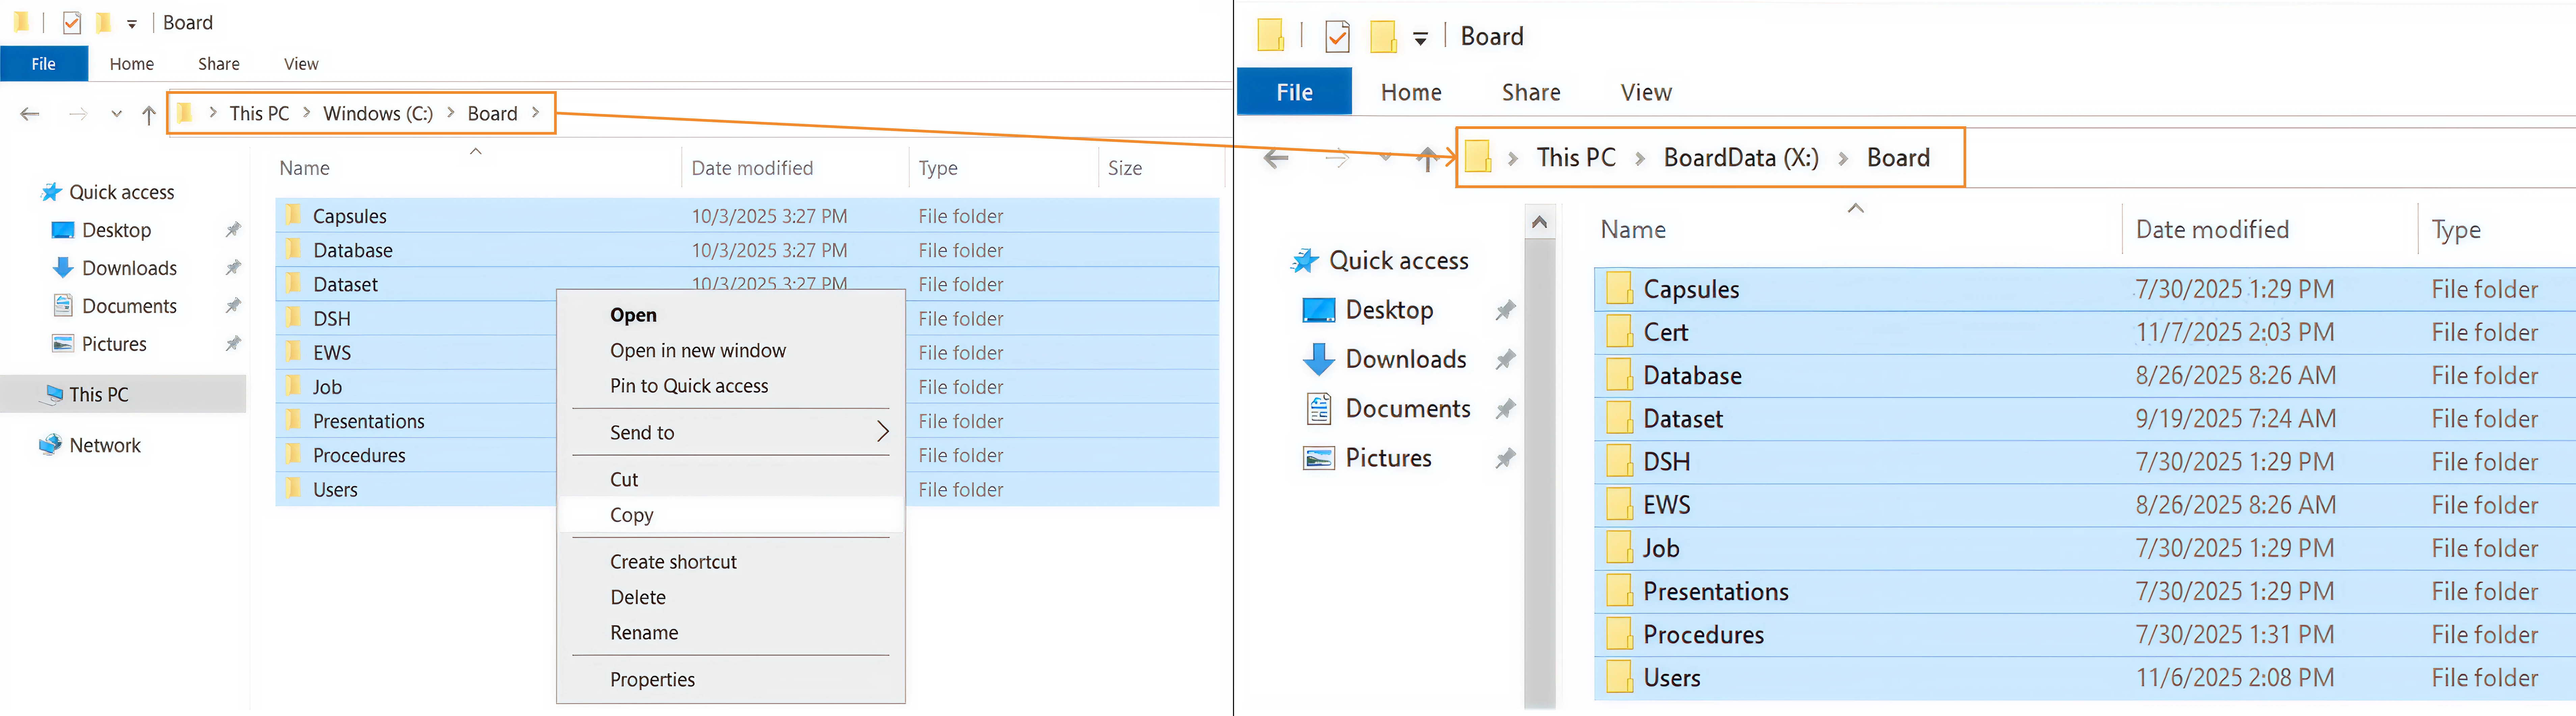Choose Copy from the context menu
2576x716 pixels.
click(731, 515)
